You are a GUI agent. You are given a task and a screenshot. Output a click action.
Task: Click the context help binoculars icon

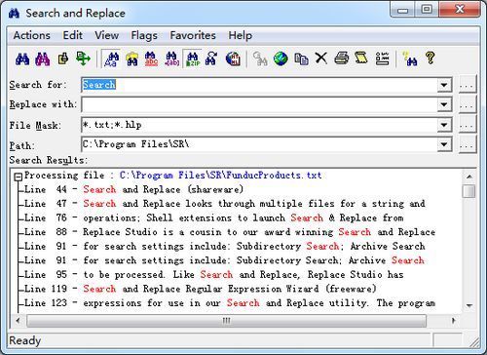click(x=410, y=59)
